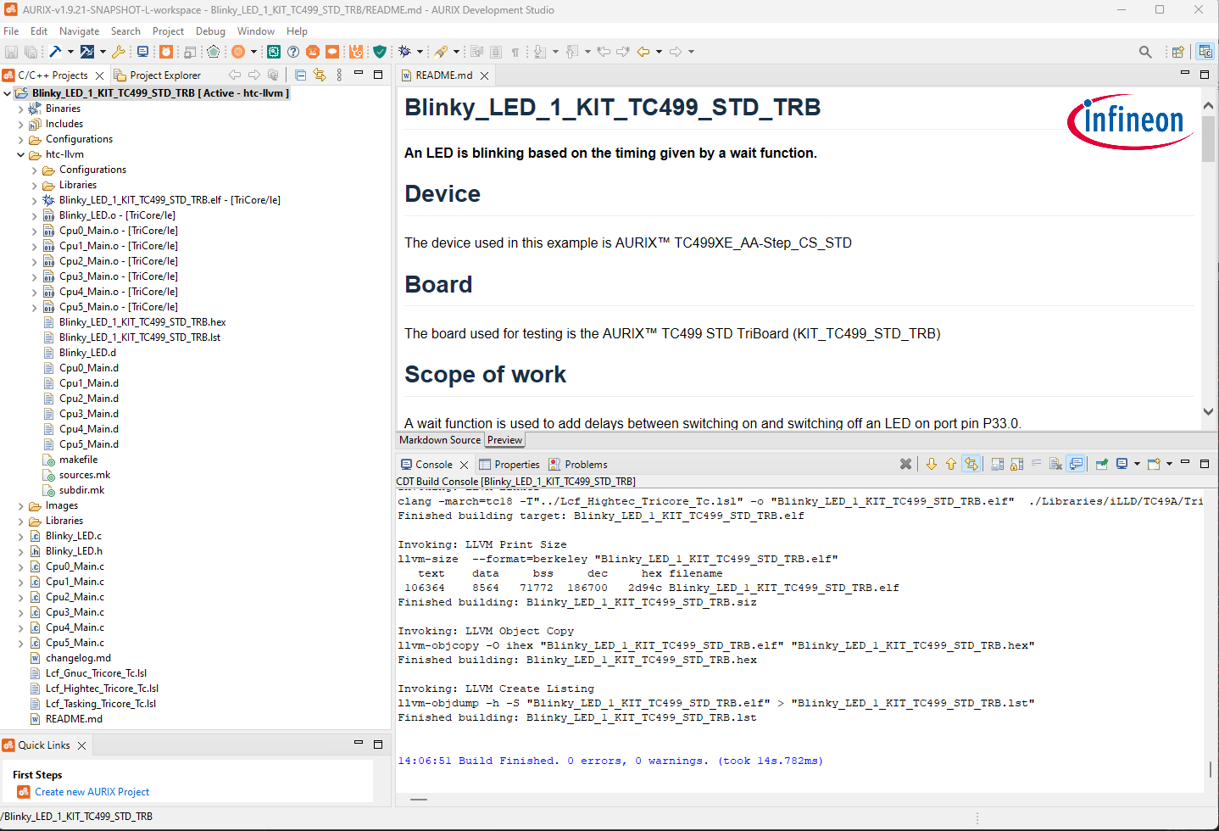This screenshot has height=831, width=1219.
Task: Collapse the htc-llvm folder
Action: click(x=20, y=154)
